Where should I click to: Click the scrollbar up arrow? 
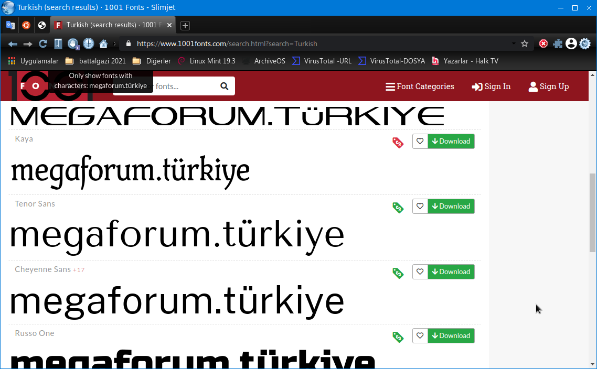pyautogui.click(x=592, y=75)
